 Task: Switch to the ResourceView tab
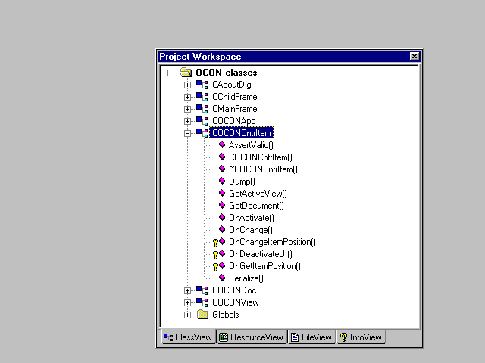pyautogui.click(x=251, y=337)
